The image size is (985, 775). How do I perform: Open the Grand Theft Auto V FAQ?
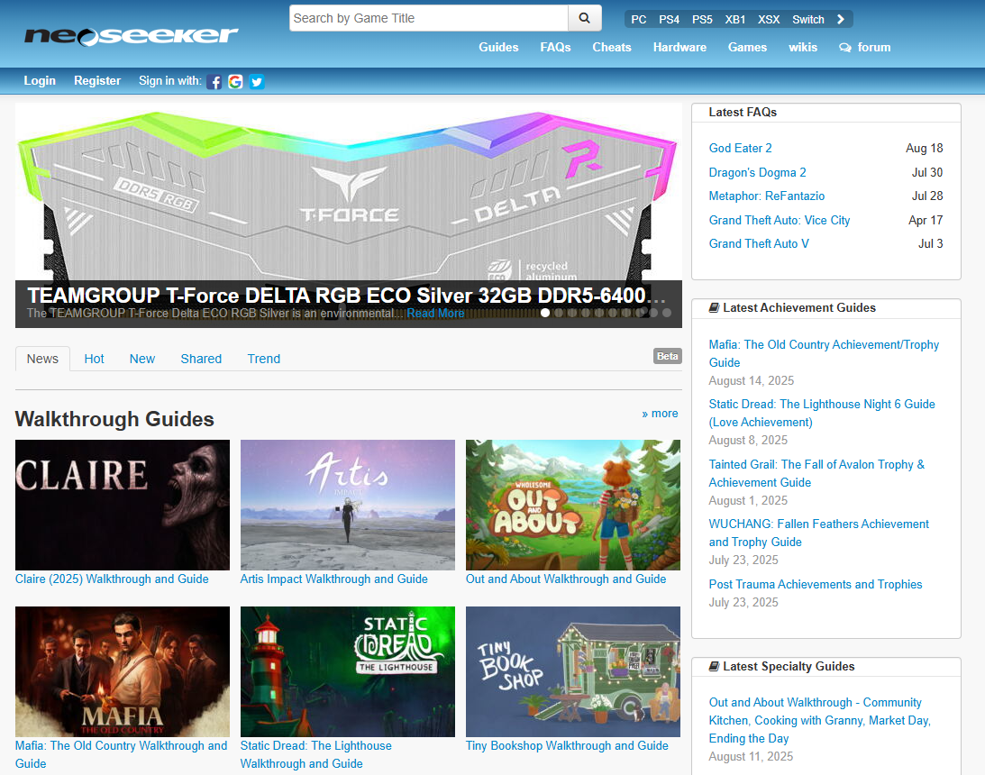759,243
